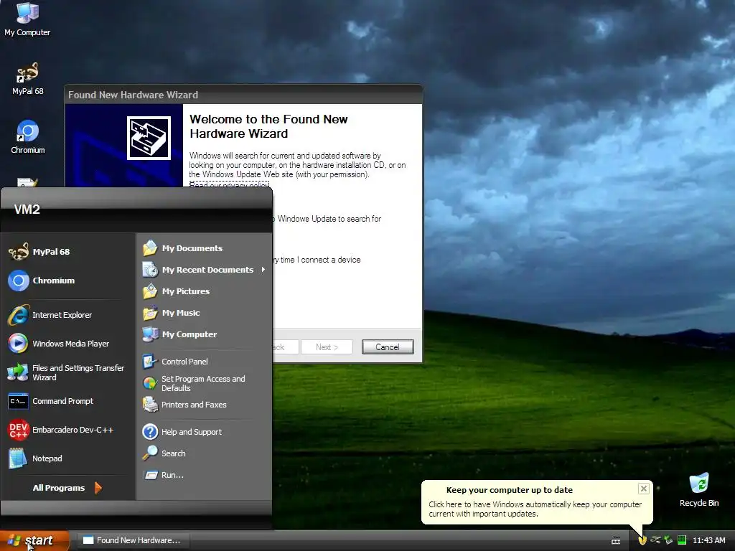Open Notepad from Start menu
735x551 pixels.
tap(68, 458)
